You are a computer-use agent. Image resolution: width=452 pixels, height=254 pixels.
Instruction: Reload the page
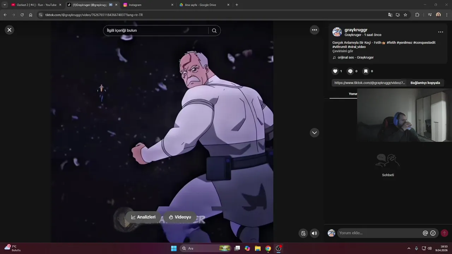(x=22, y=15)
